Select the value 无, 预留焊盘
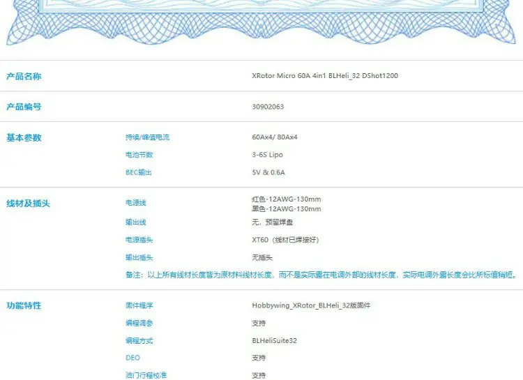Viewport: 523px width, 380px height. [x=272, y=222]
